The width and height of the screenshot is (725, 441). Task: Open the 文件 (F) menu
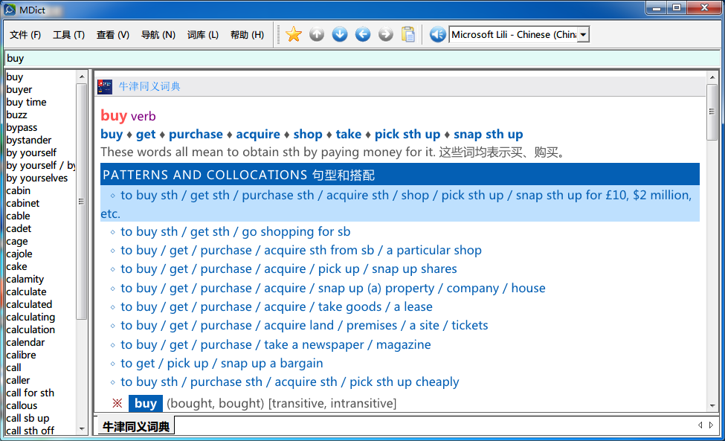[25, 35]
